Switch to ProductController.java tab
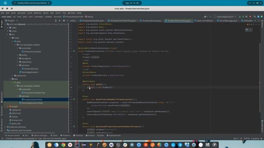The image size is (264, 148). tap(92, 21)
